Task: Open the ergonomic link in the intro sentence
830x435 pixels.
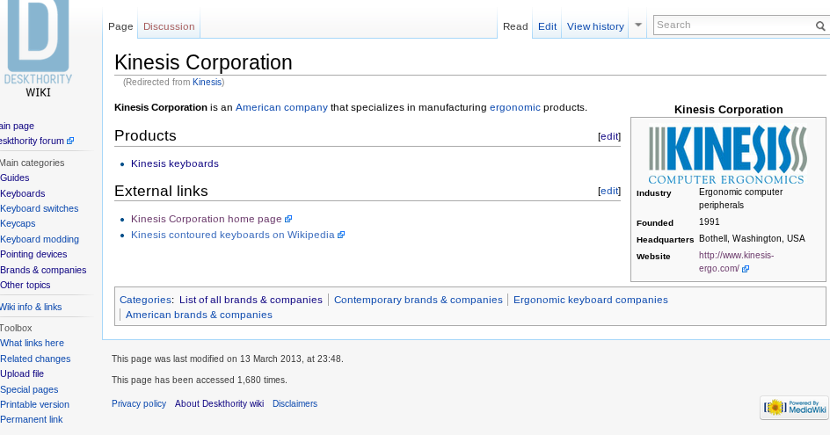Action: coord(514,107)
